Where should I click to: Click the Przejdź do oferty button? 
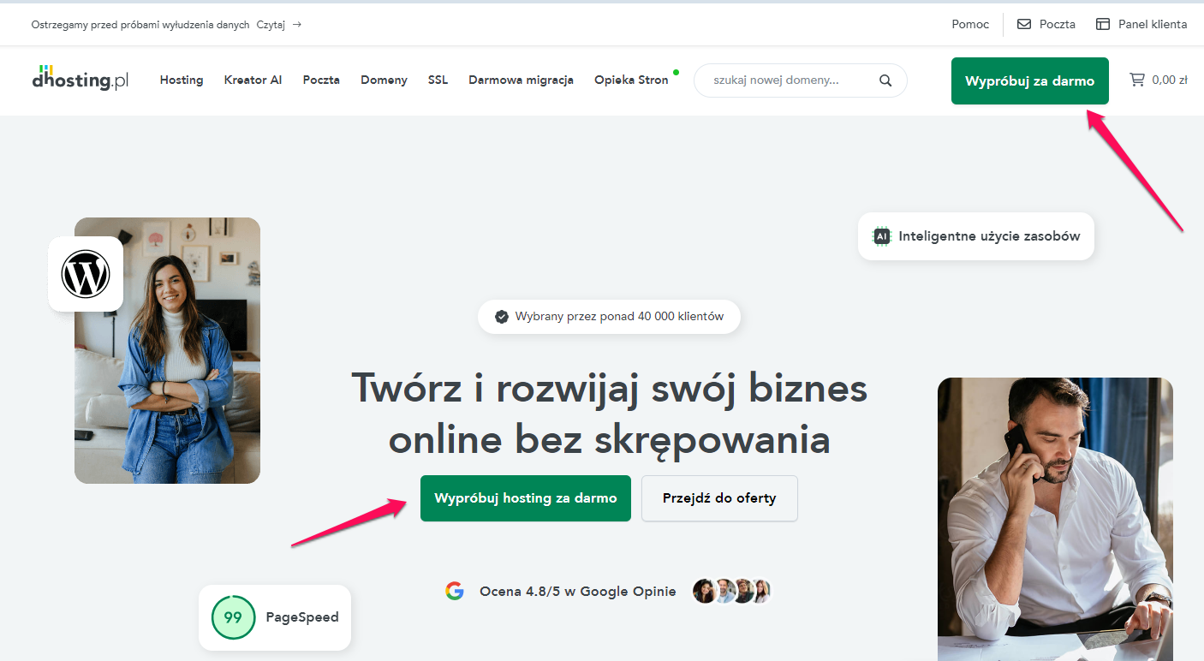[x=719, y=498]
